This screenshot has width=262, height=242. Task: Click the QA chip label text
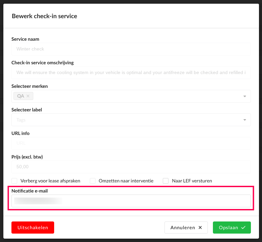pyautogui.click(x=21, y=96)
